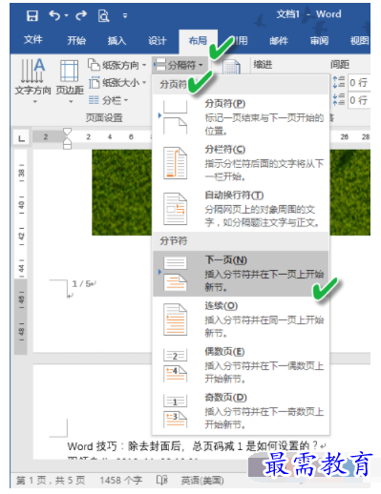Click the Print Preview icon
This screenshot has width=381, height=494.
[x=103, y=15]
